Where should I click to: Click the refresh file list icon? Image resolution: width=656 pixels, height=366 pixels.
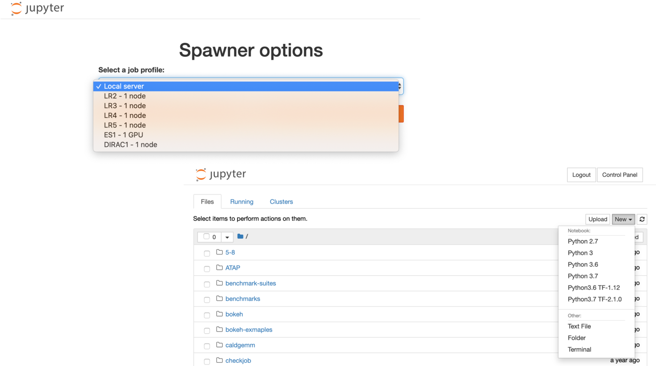pyautogui.click(x=642, y=219)
